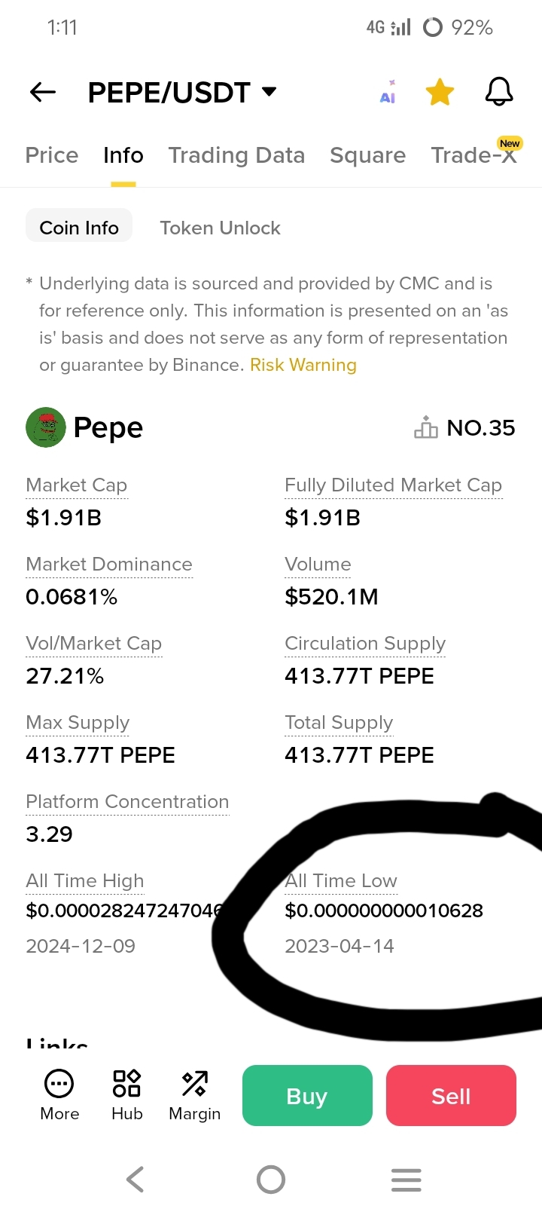Tap the back arrow icon
The width and height of the screenshot is (542, 1215).
[x=43, y=92]
